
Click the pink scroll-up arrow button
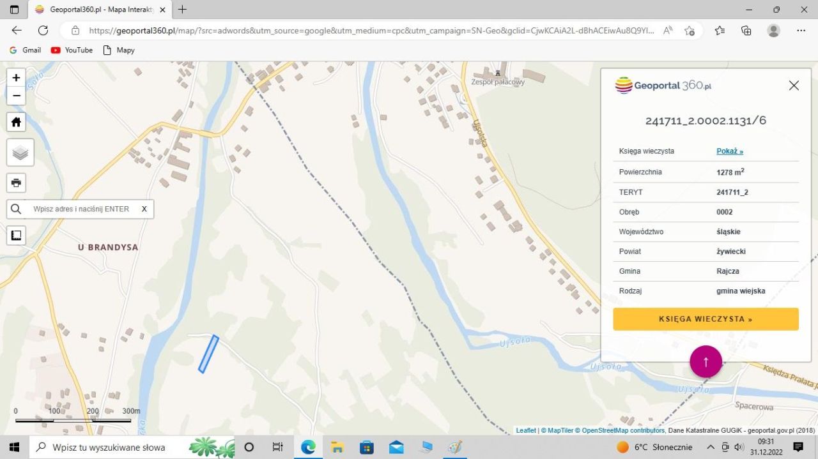[706, 361]
